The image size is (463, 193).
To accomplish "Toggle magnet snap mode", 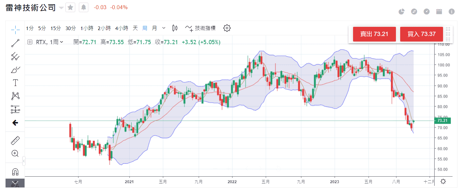I will point(15,172).
